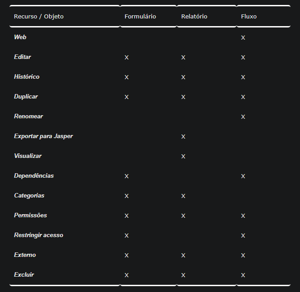Click the Editar X mark under Formulário
Screen dimensions: 300x292
pos(126,58)
